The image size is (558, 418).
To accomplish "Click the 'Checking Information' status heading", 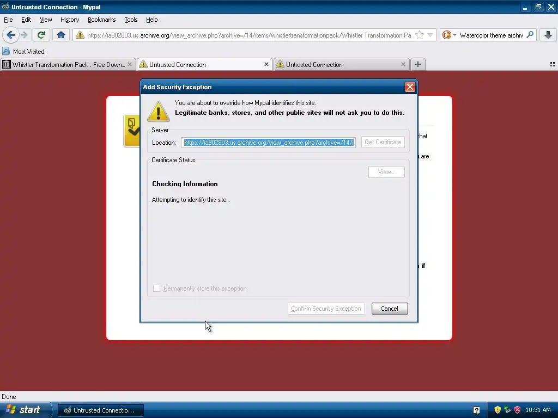I will click(185, 184).
